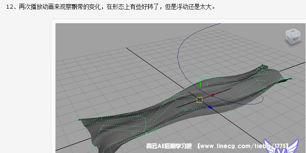Click the ViewCube in the viewport corner
This screenshot has width=306, height=153.
pyautogui.click(x=293, y=36)
